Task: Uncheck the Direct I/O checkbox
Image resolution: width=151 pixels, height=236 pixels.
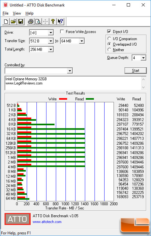Action: coord(109,32)
